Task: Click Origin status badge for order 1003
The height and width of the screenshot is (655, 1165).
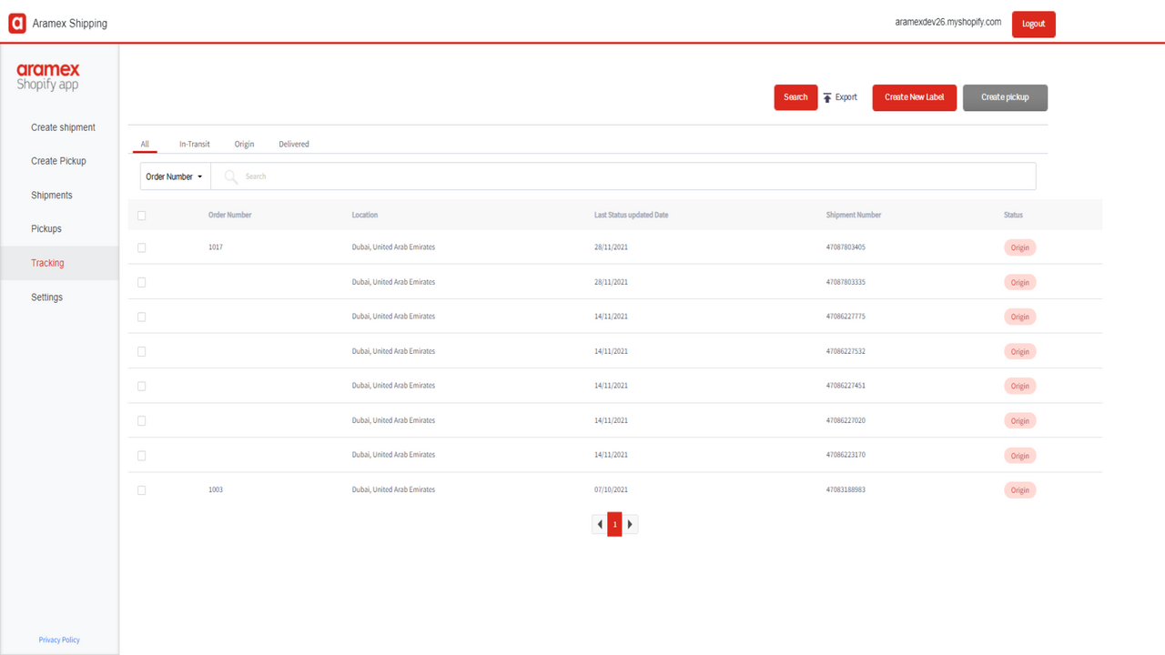Action: tap(1019, 489)
